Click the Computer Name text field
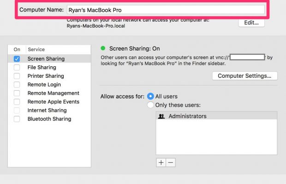 165,10
